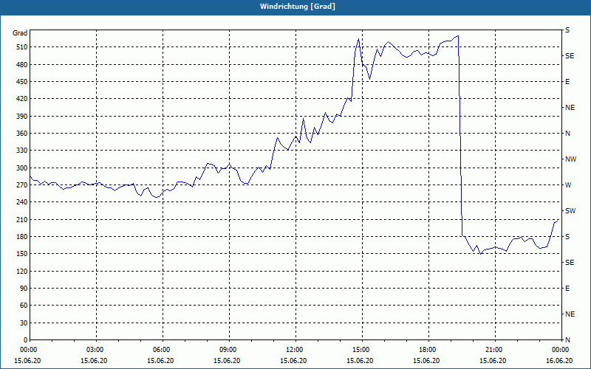The height and width of the screenshot is (369, 591).
Task: Click the 15:00 time label
Action: [360, 349]
